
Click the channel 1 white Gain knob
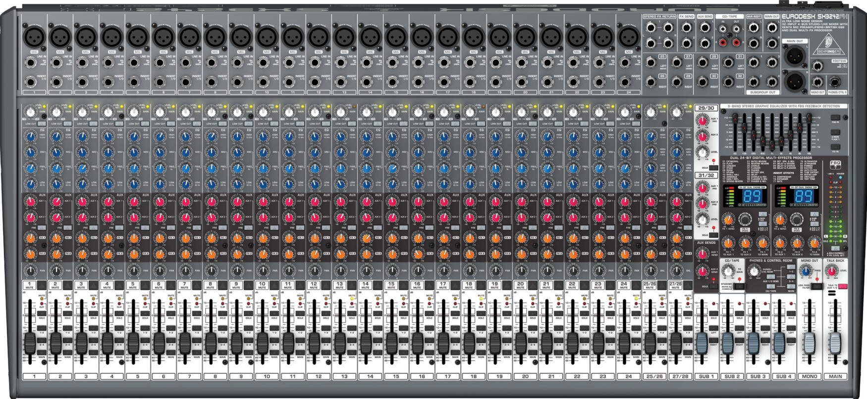30,112
